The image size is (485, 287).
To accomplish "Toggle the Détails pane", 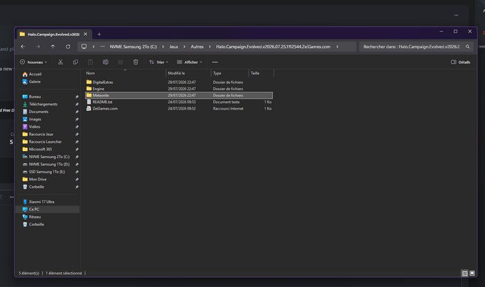I will click(x=461, y=62).
